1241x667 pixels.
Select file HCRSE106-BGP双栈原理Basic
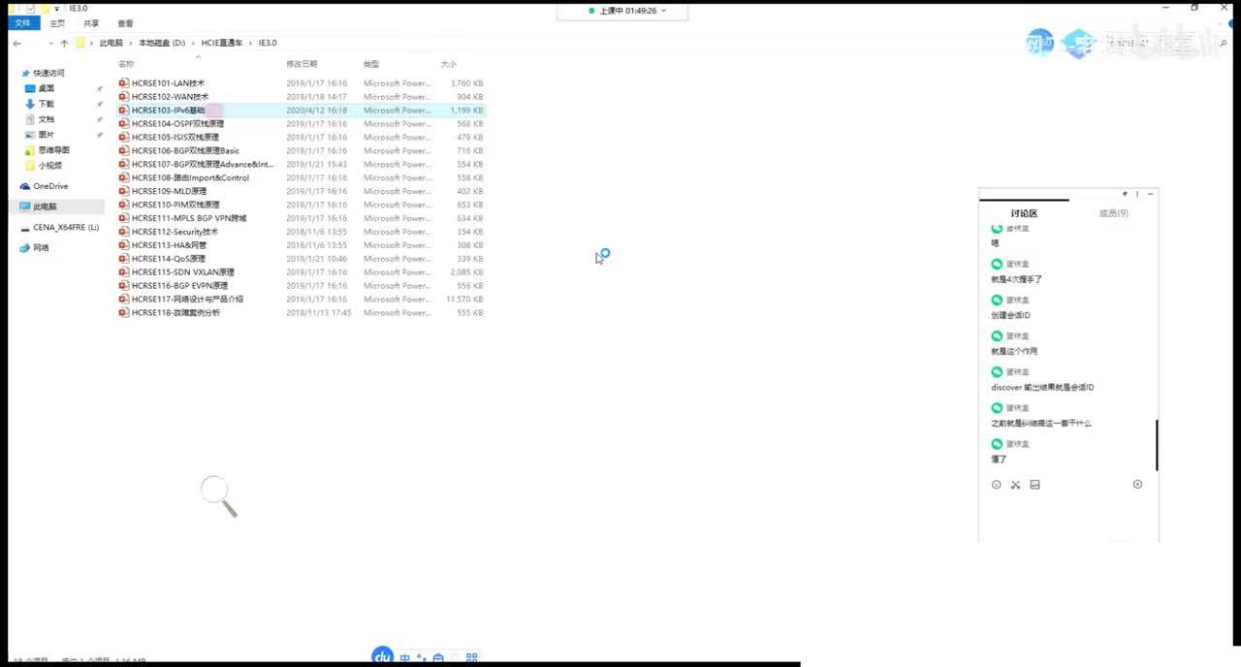point(185,151)
